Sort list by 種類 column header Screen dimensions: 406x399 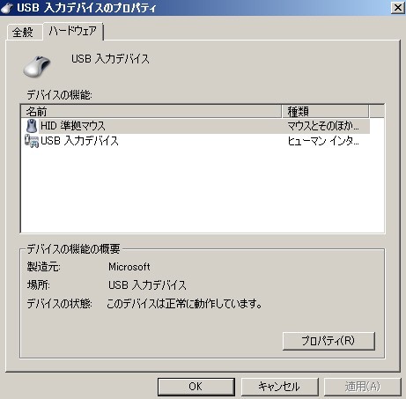pyautogui.click(x=325, y=111)
